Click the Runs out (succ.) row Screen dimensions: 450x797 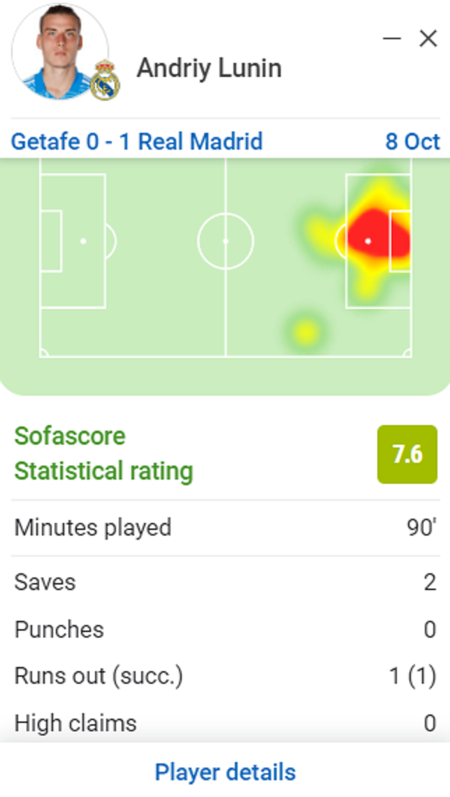click(x=225, y=676)
